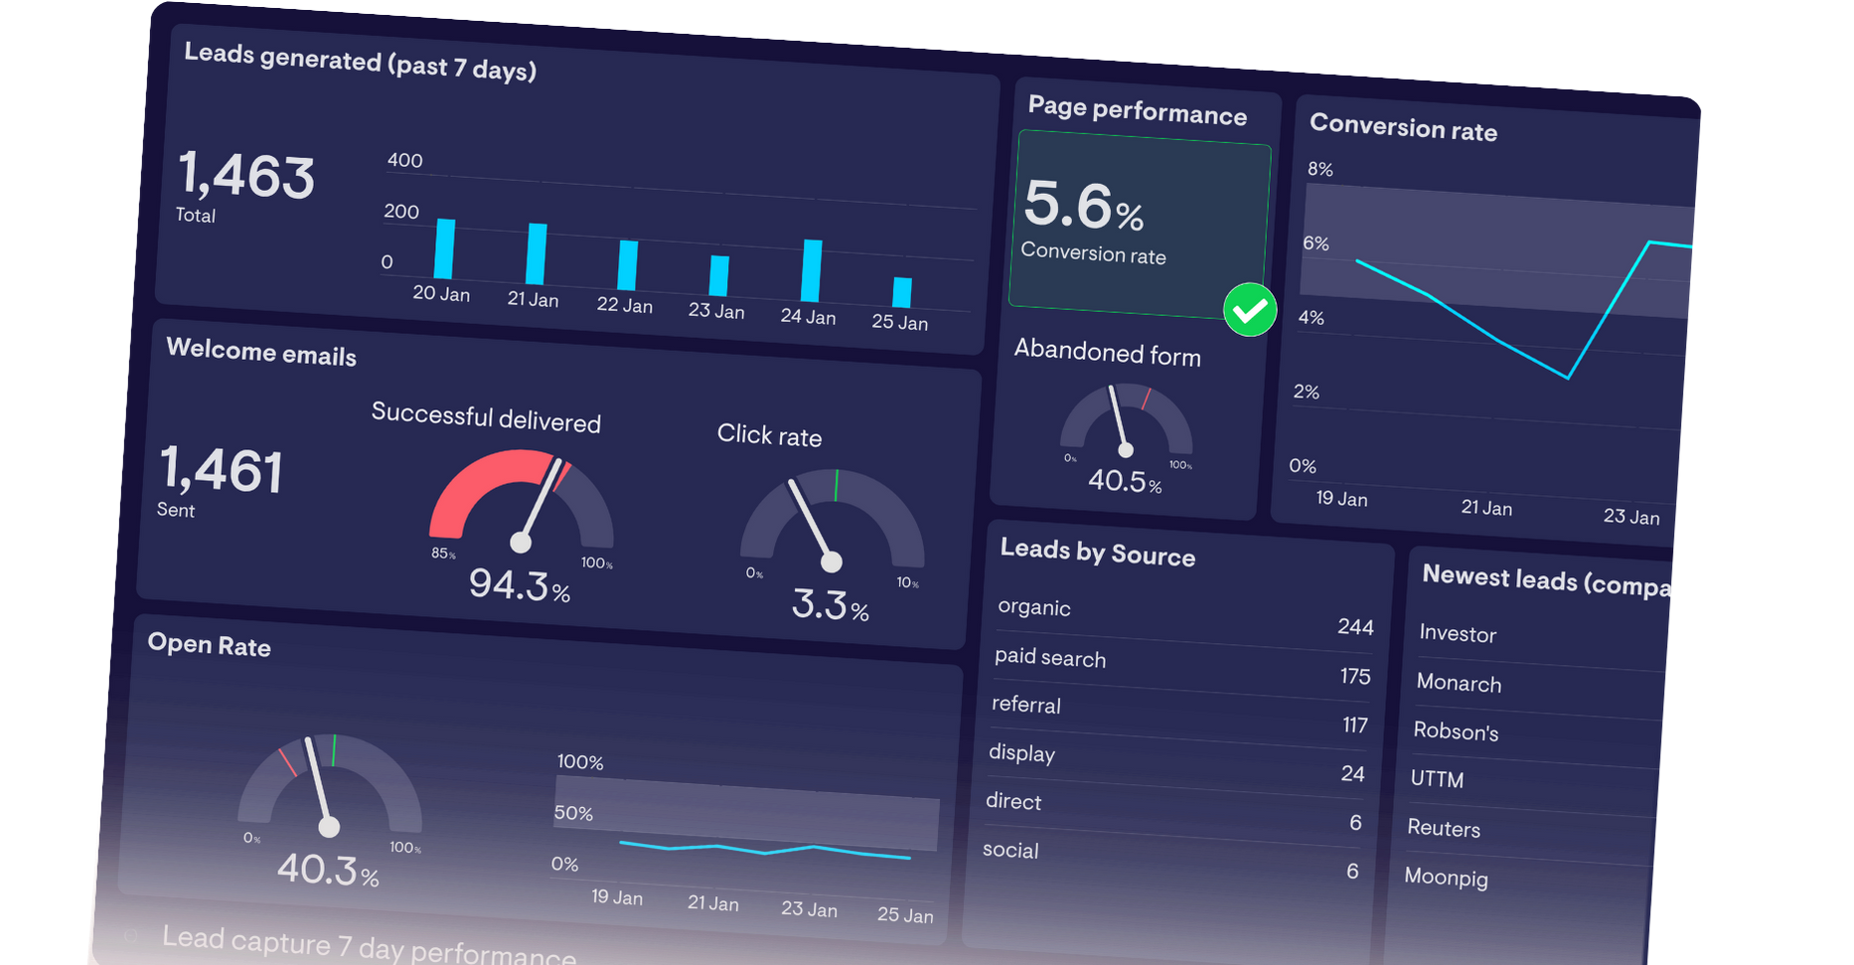The height and width of the screenshot is (965, 1854).
Task: Select "Monarch" in Newest leads
Action: click(1459, 683)
